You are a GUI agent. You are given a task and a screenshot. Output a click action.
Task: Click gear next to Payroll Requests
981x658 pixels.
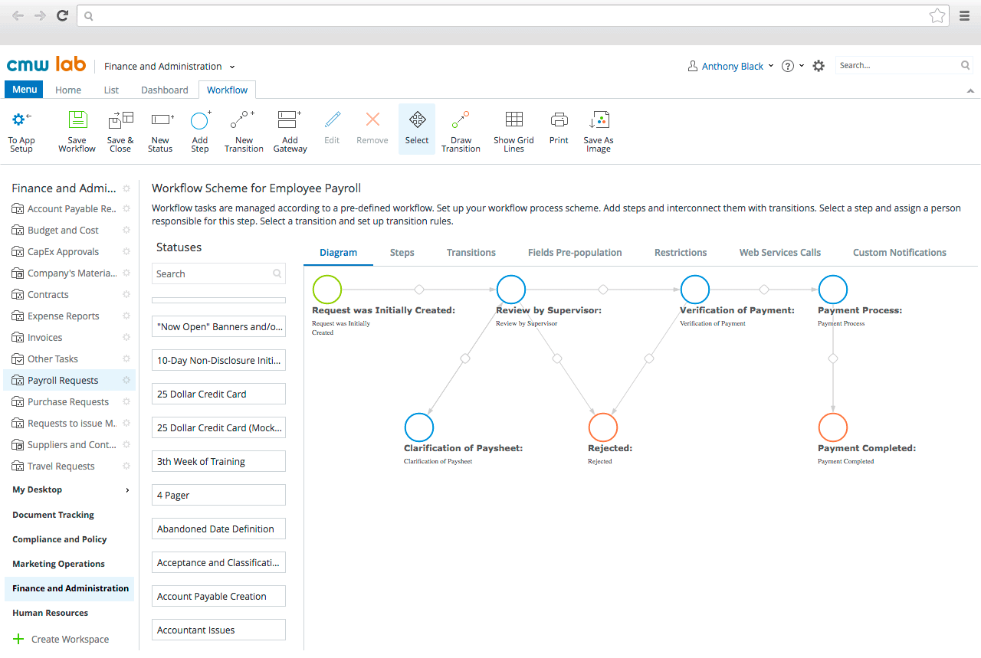tap(126, 381)
